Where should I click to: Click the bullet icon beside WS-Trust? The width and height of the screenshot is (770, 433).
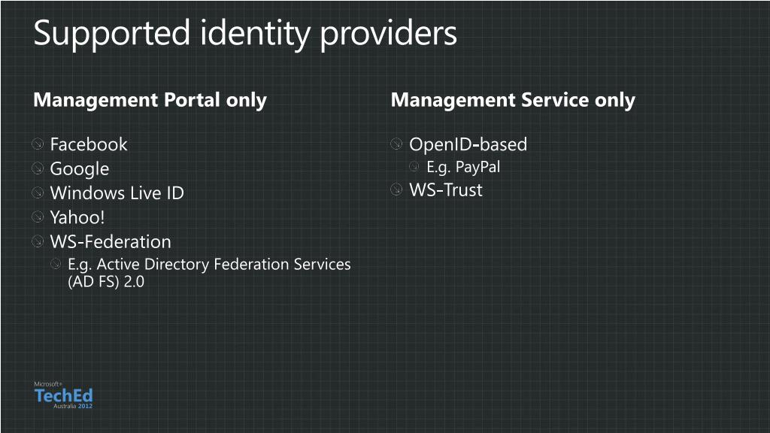tap(396, 189)
